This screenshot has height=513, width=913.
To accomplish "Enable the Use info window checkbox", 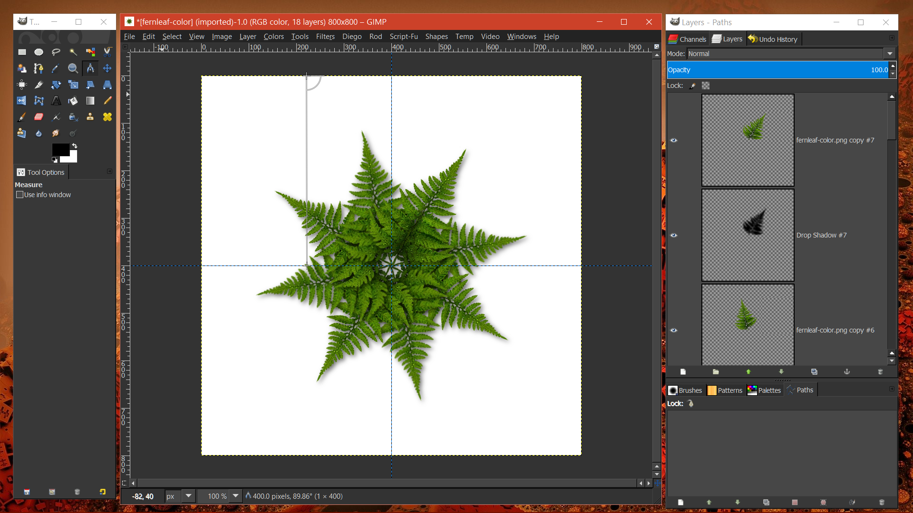I will tap(19, 195).
